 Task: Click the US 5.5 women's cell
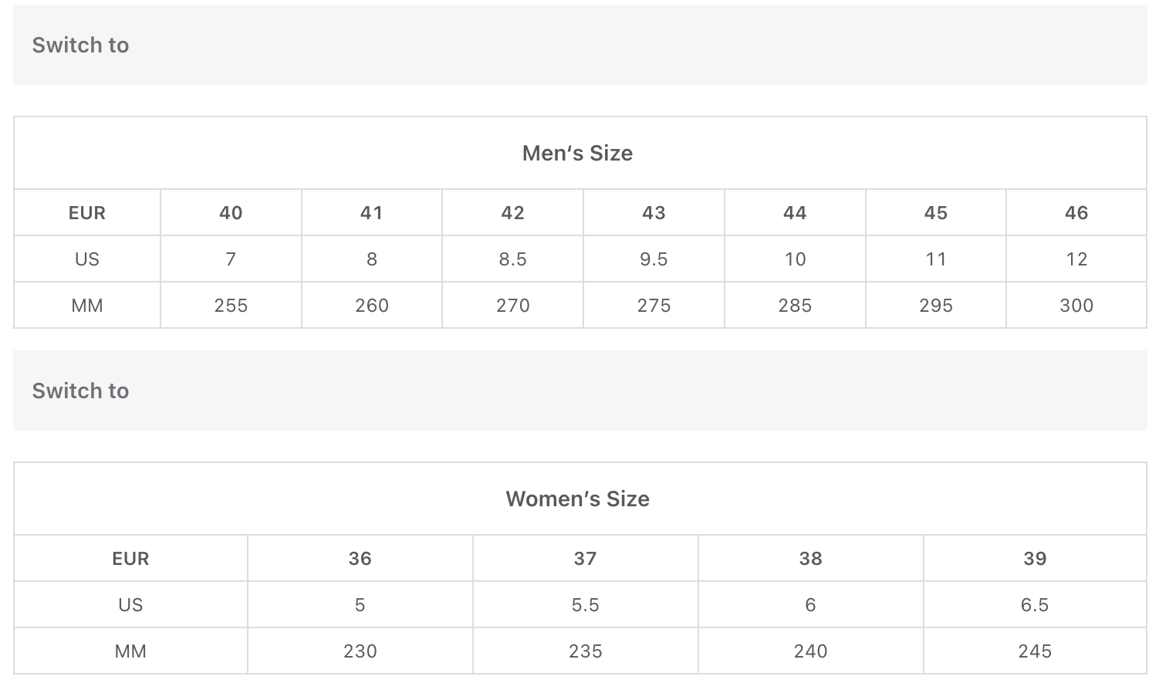[x=585, y=605]
